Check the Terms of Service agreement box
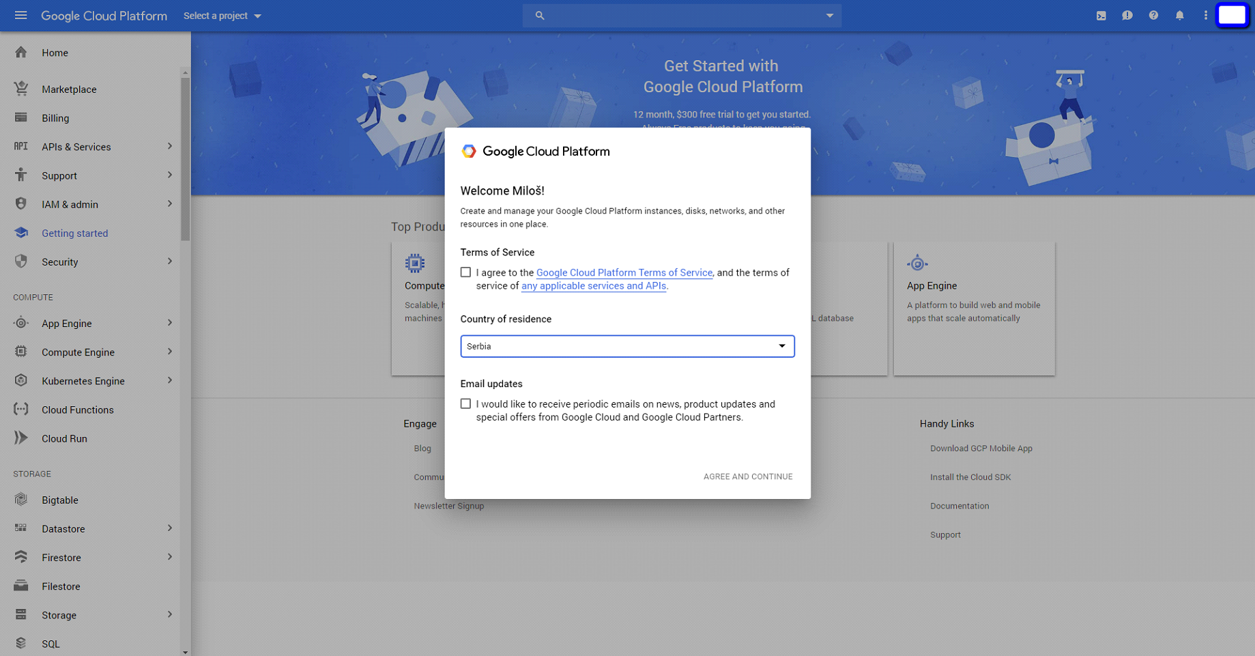 pyautogui.click(x=465, y=272)
